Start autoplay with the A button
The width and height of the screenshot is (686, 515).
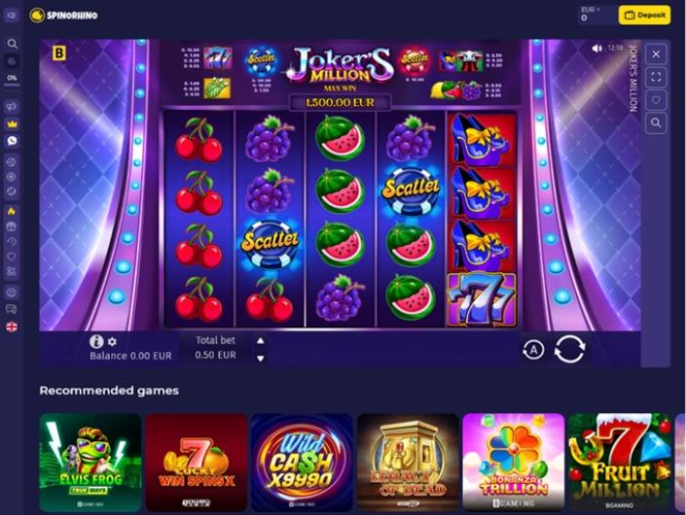(534, 350)
